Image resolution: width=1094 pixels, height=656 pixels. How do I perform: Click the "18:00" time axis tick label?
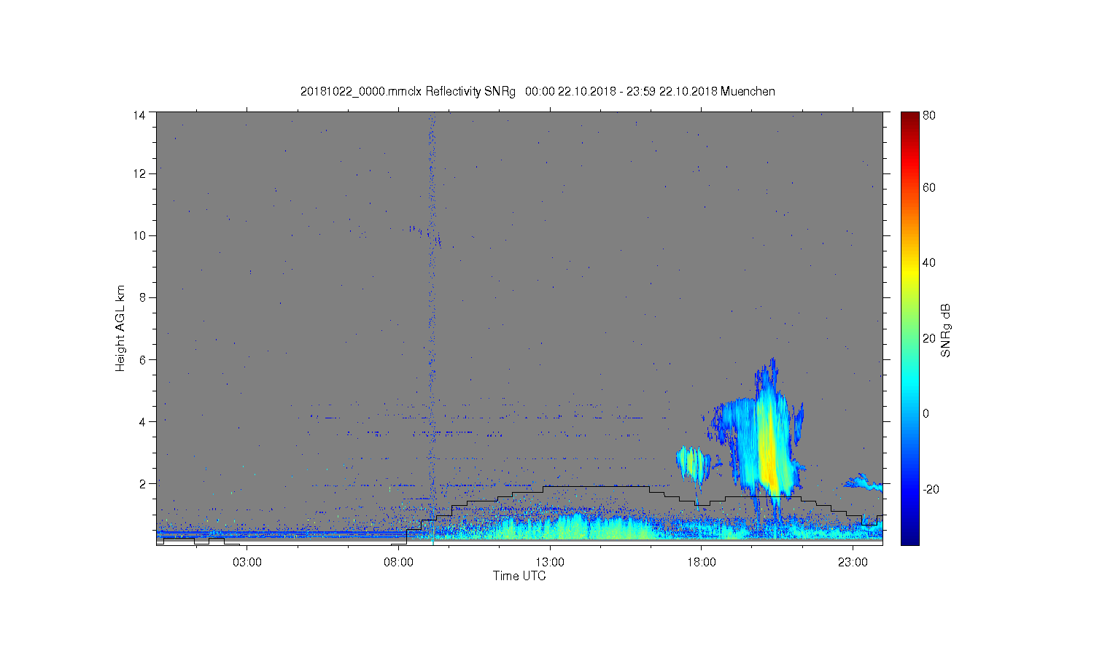tap(702, 563)
